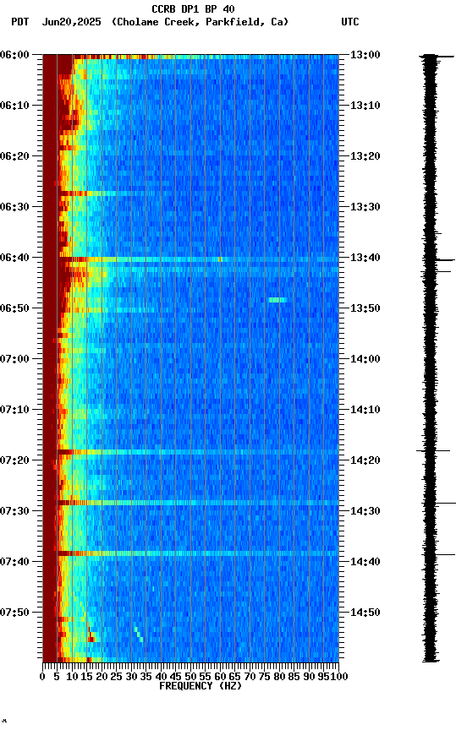Click the 14:50 UTC time tick label

click(365, 613)
